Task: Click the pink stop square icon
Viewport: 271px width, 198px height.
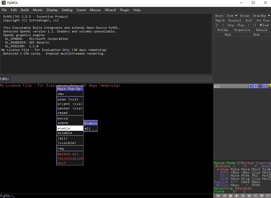Action: (231, 196)
